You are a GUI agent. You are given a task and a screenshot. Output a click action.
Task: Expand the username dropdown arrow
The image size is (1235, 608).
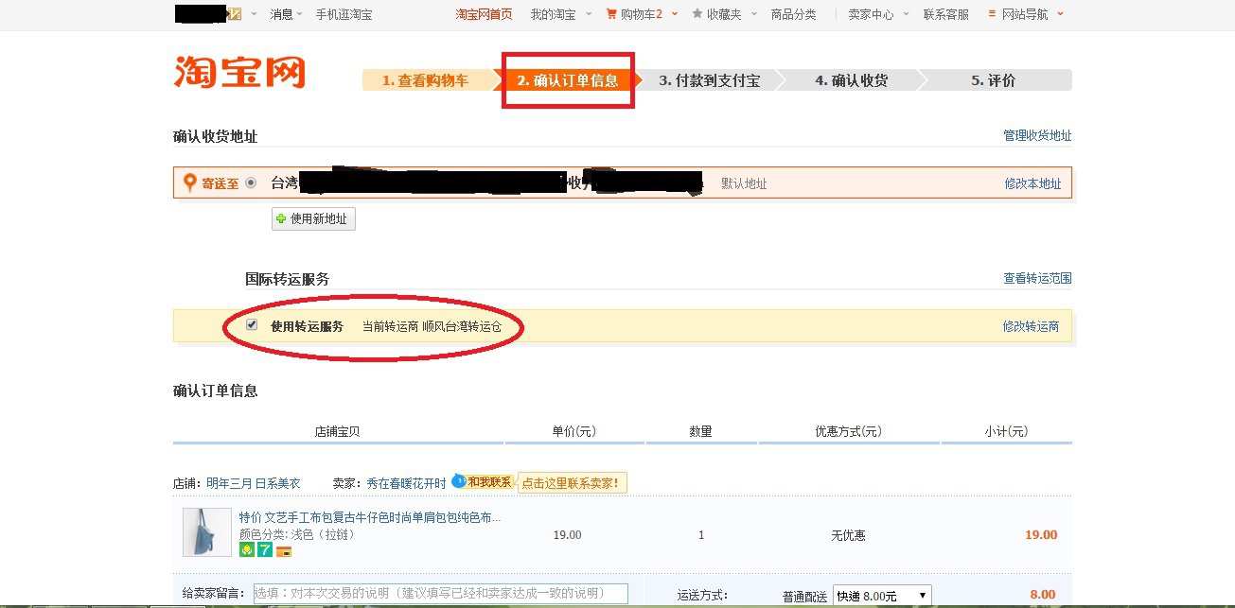[x=254, y=13]
